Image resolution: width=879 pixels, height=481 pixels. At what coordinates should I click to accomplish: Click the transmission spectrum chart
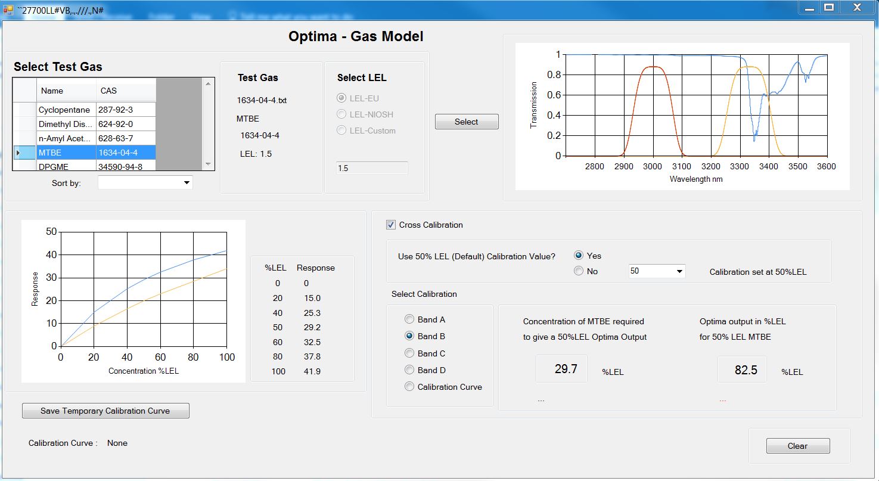(682, 117)
